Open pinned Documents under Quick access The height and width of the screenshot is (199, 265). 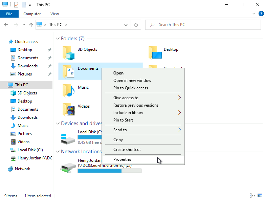click(x=26, y=58)
